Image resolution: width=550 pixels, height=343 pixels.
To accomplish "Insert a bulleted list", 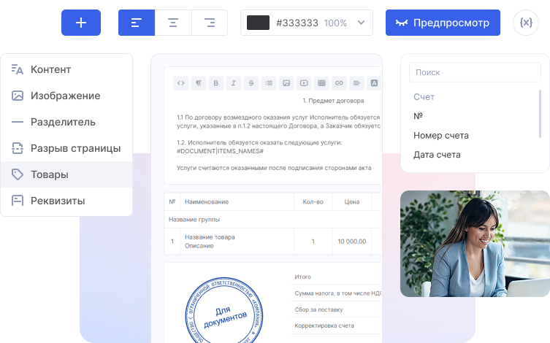I will [269, 83].
